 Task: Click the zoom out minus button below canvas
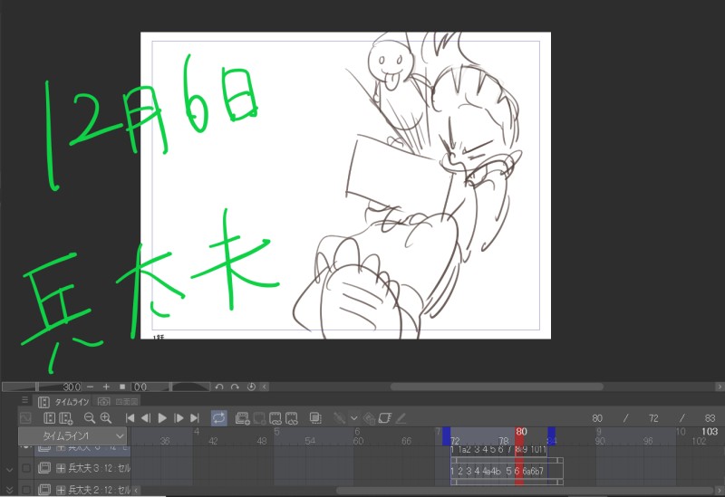(x=90, y=387)
